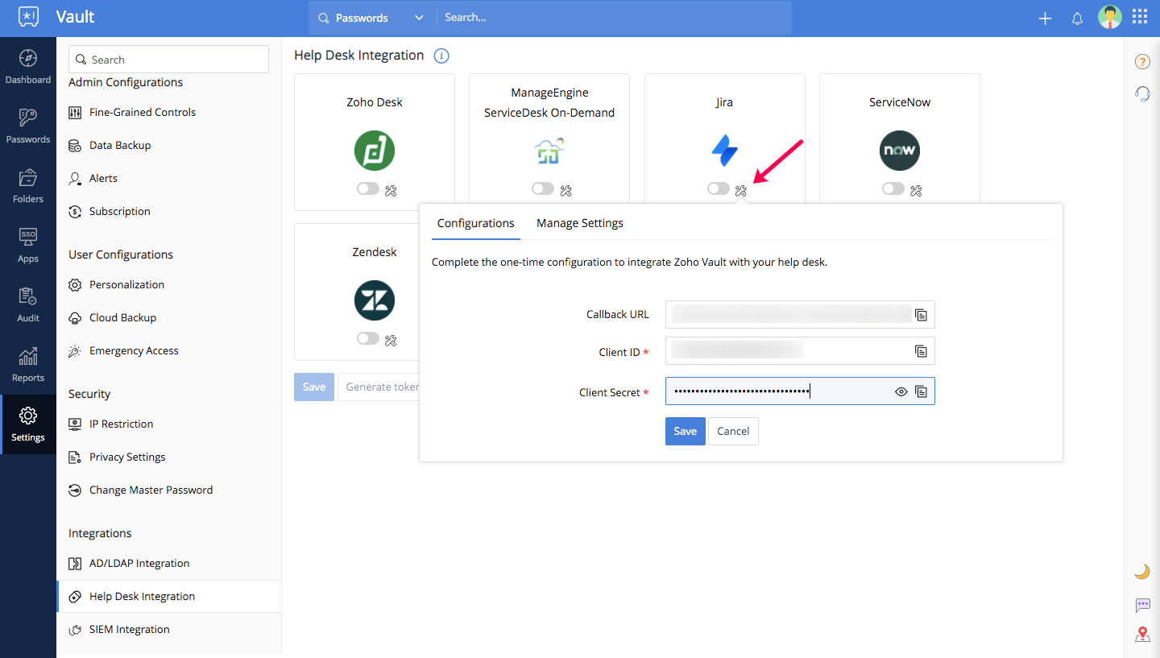The width and height of the screenshot is (1160, 658).
Task: Click the plus icon to add new
Action: 1045,19
